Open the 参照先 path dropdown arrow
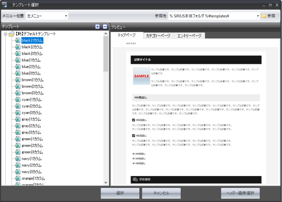The height and width of the screenshot is (202, 282). pos(258,16)
